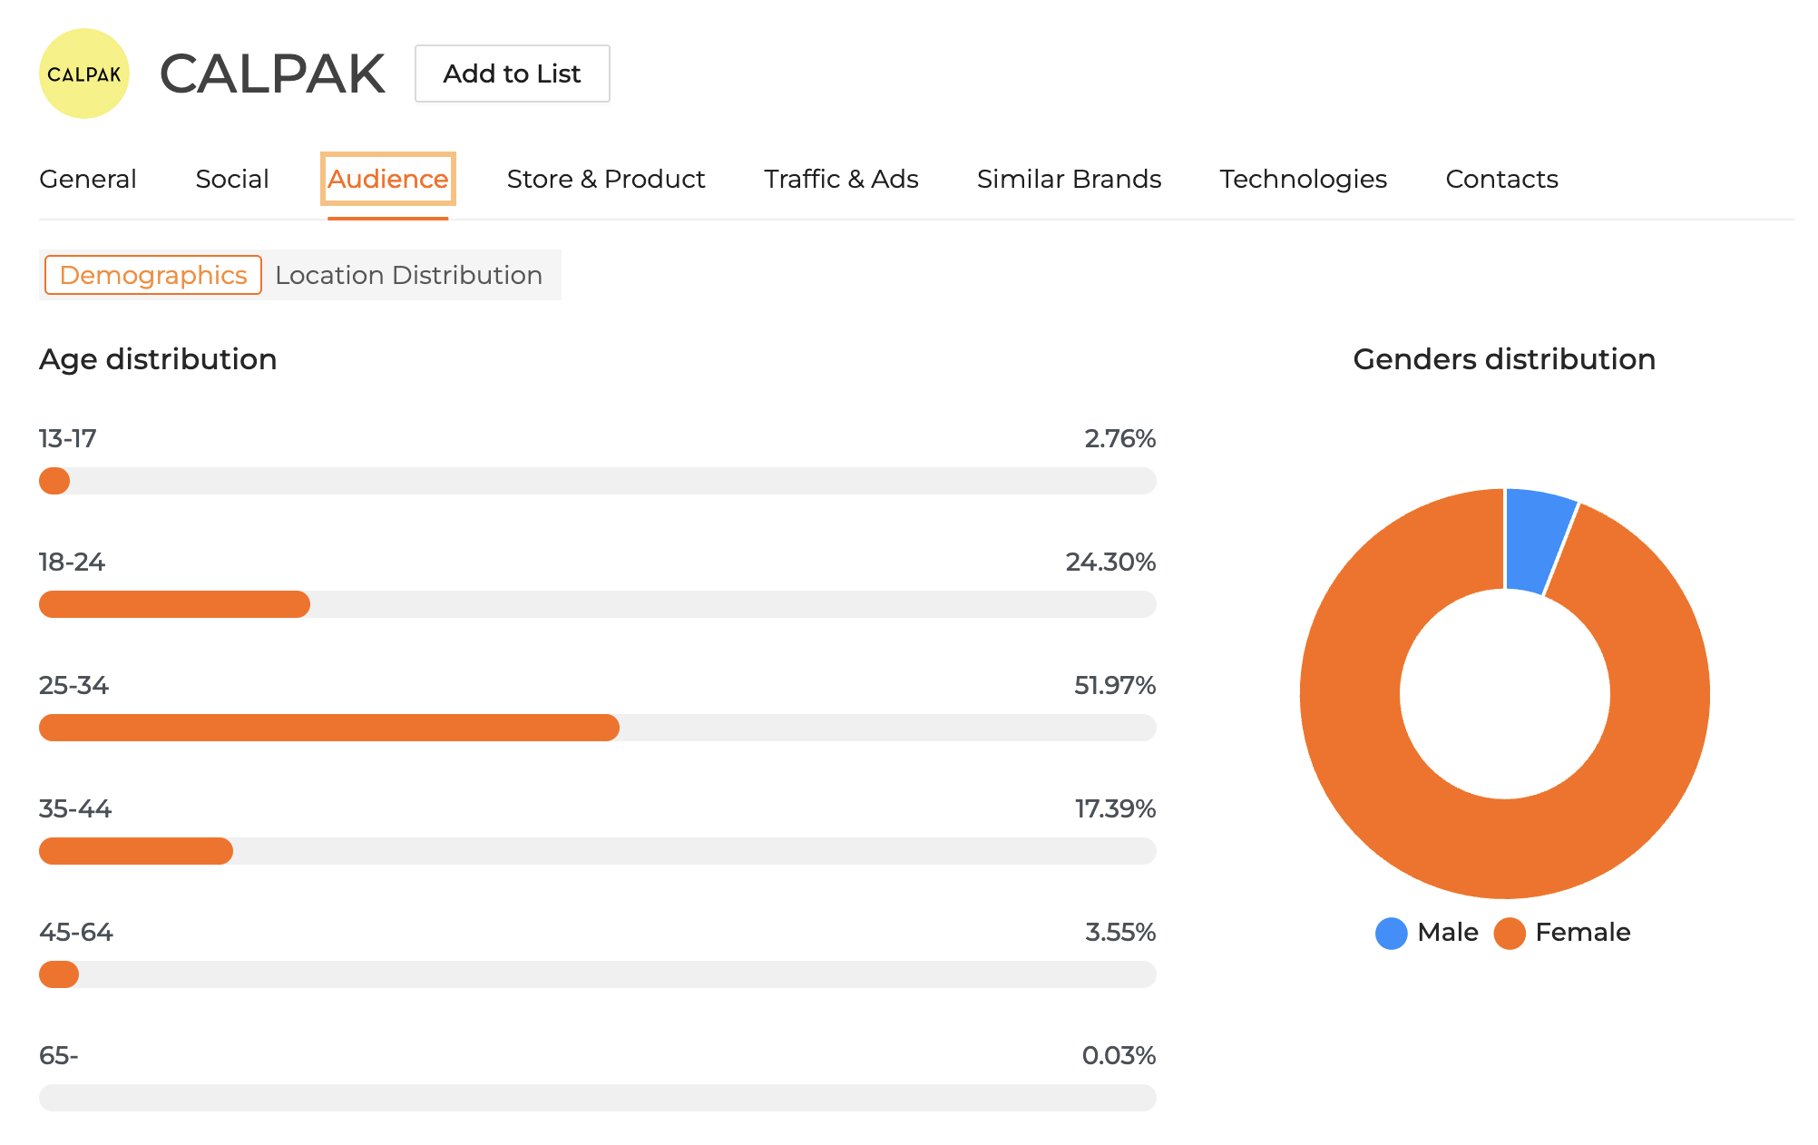Toggle Male in the gender legend
This screenshot has height=1145, width=1818.
coord(1427,933)
